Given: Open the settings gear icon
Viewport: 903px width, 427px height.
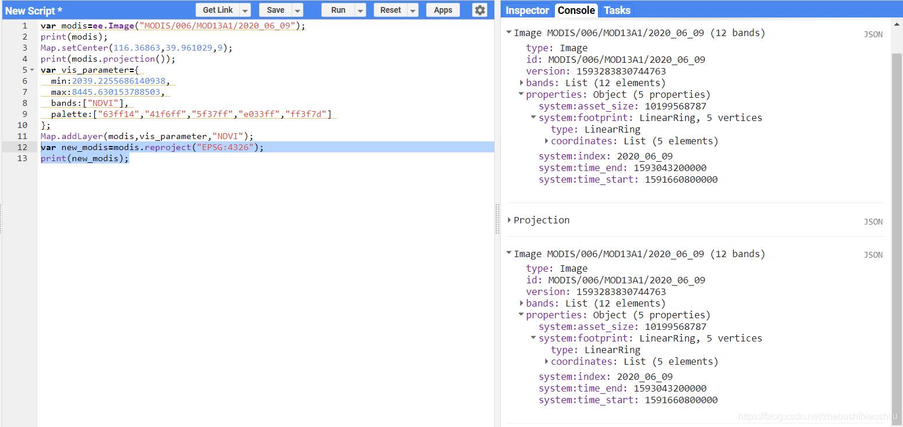Looking at the screenshot, I should tap(479, 10).
